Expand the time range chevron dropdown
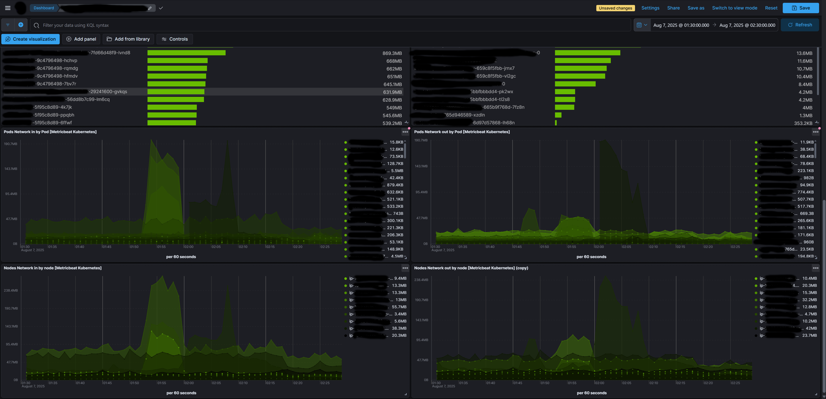 (x=646, y=25)
